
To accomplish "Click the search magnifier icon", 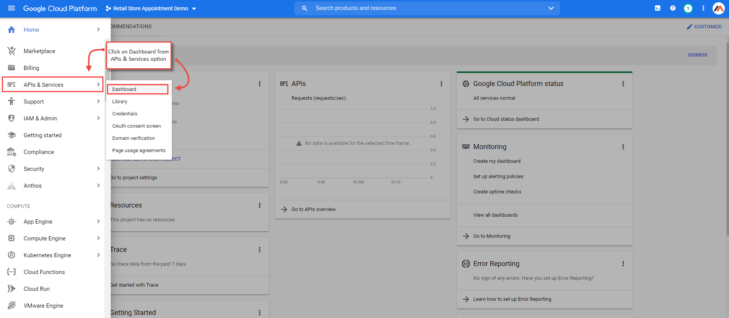I will click(304, 8).
